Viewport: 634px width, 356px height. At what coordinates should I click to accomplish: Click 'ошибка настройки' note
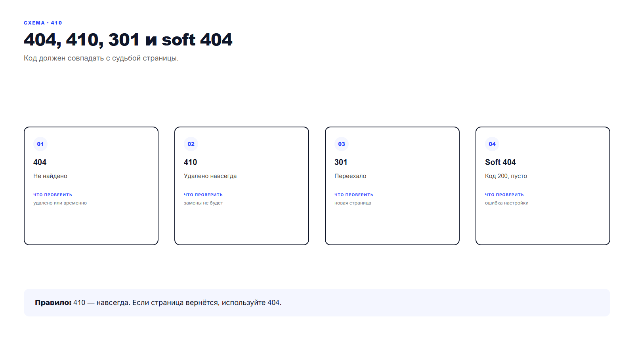click(x=507, y=203)
